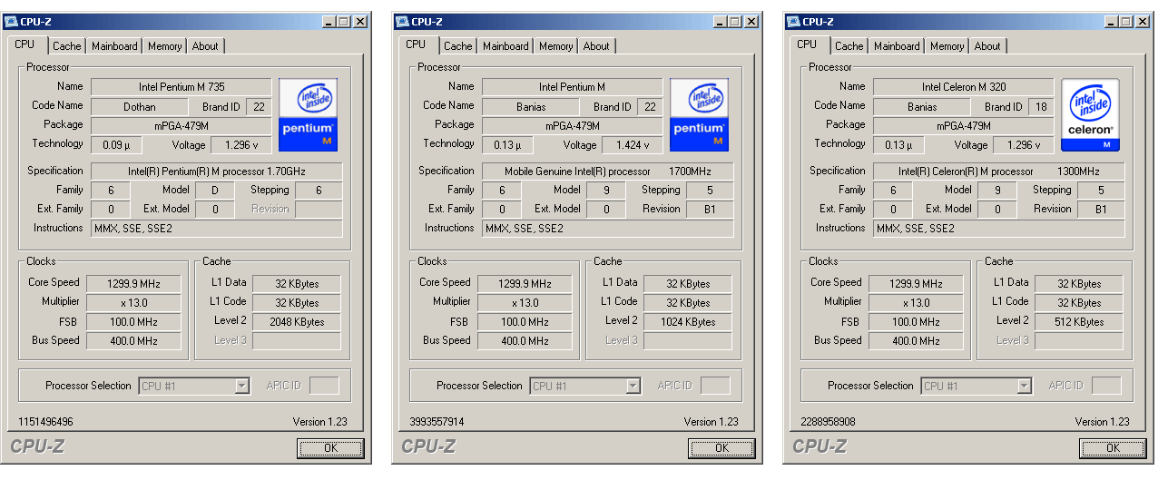Expand Processor Selection dropdown in Celeron M 320 window
The height and width of the screenshot is (480, 1168).
click(1025, 386)
